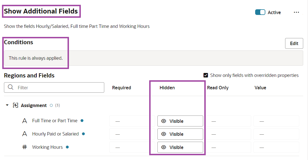Toggle Visible for Full Time or Part Time
The height and width of the screenshot is (160, 308).
[x=180, y=121]
